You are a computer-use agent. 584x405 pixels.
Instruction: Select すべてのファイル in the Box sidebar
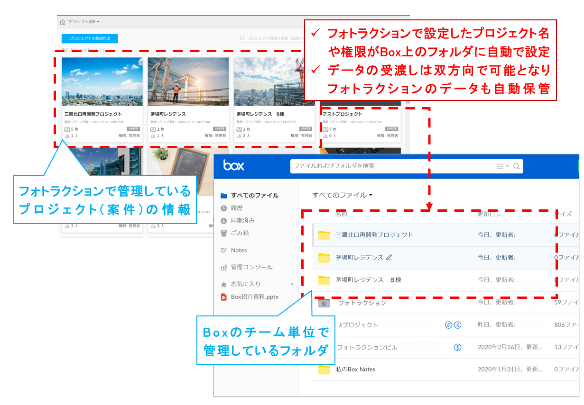tap(255, 195)
